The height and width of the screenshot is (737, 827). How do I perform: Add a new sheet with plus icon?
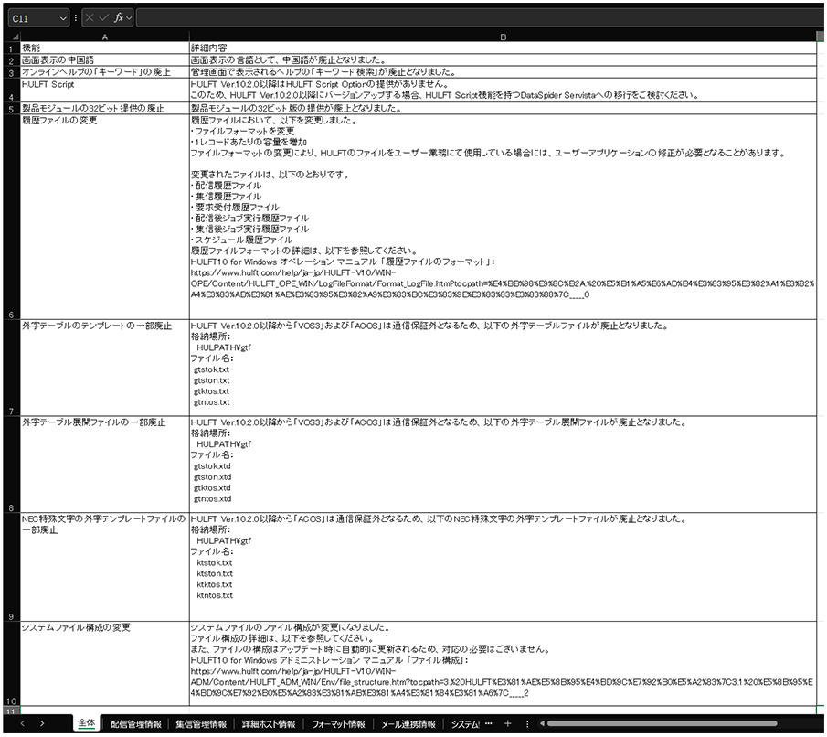[x=508, y=724]
